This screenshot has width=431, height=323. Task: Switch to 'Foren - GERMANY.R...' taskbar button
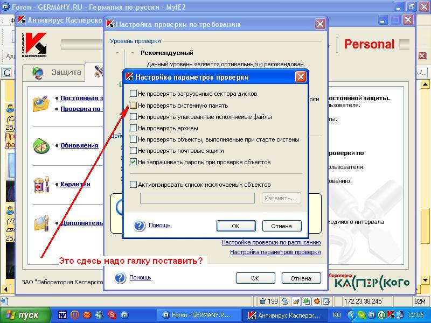click(x=198, y=315)
